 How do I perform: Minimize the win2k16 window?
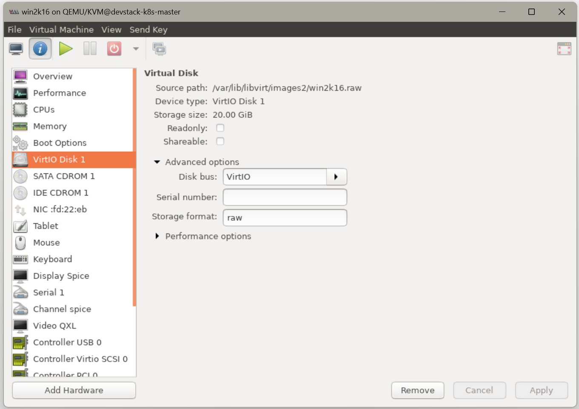[x=502, y=12]
